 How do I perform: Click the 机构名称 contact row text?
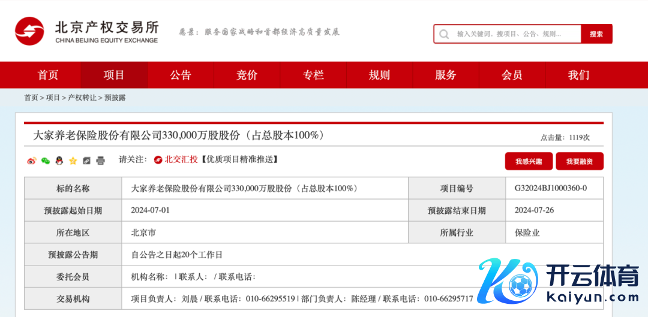(x=193, y=276)
